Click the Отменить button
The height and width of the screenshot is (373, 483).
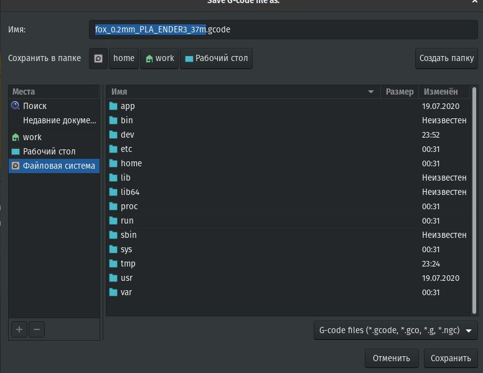point(392,358)
